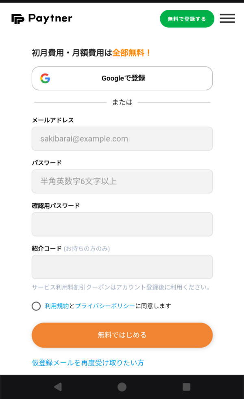Click the パスワード input field
This screenshot has height=399, width=244.
pyautogui.click(x=122, y=181)
